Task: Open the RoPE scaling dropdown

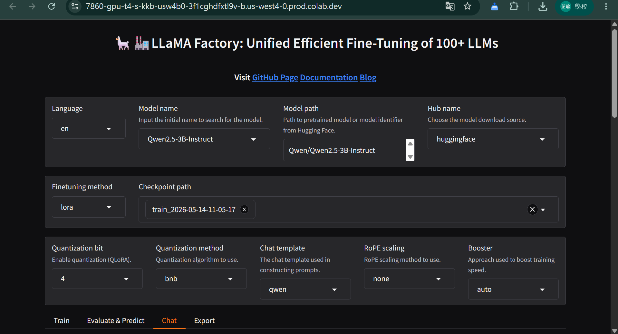Action: [410, 279]
